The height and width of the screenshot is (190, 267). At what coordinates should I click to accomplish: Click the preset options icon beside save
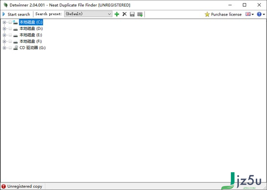tap(140, 14)
